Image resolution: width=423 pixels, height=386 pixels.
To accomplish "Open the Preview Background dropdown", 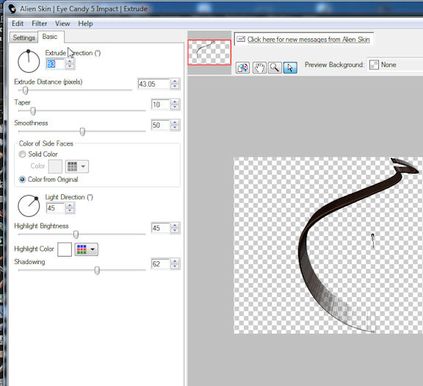I will (x=395, y=65).
